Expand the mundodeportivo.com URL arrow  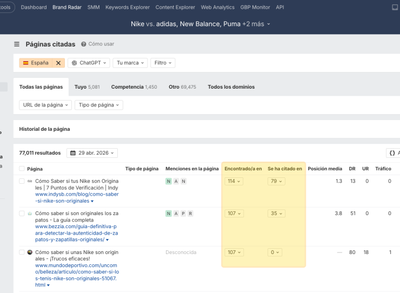tap(48, 285)
